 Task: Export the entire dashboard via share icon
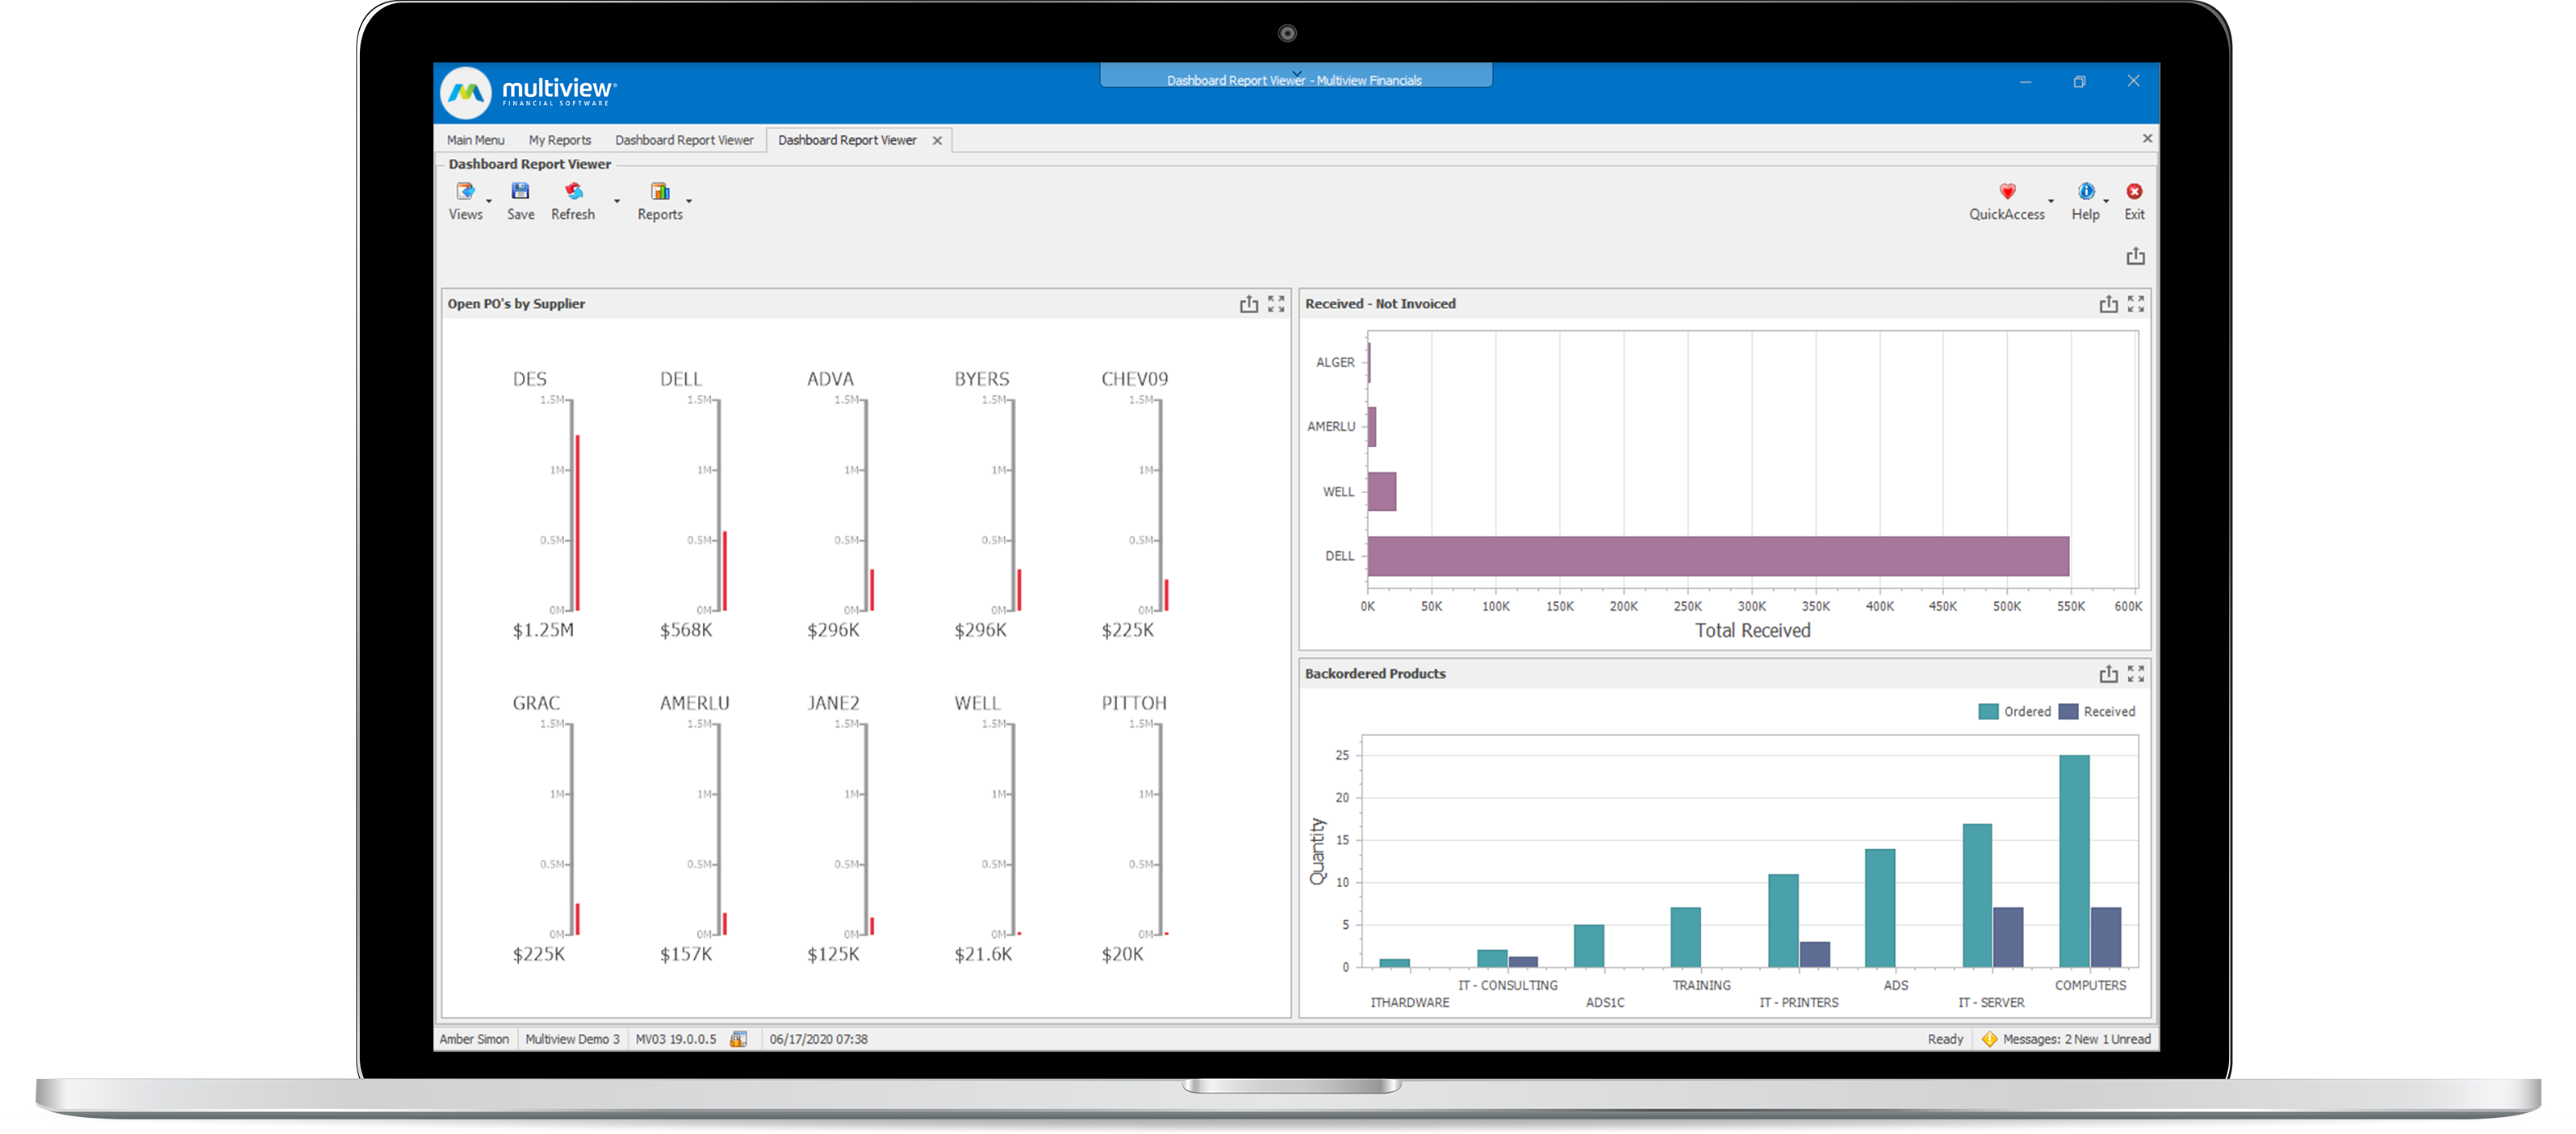point(2135,257)
